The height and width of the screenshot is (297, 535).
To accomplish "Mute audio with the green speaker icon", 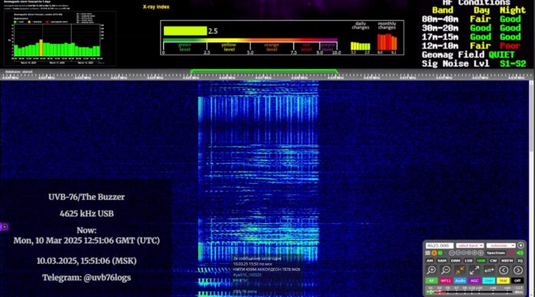I will pos(520,253).
